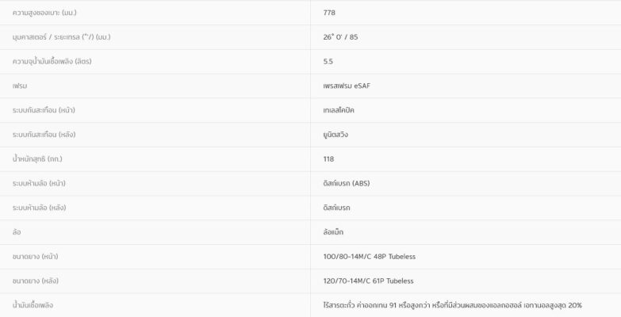This screenshot has height=317, width=621.
Task: Select the ขนาดยาง (หน้า) label
Action: tap(36, 256)
